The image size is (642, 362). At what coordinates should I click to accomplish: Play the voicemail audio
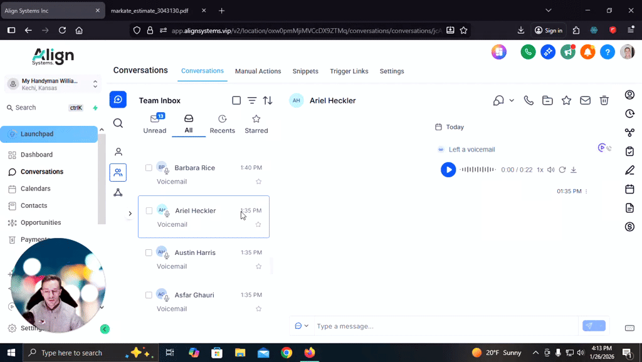[448, 170]
